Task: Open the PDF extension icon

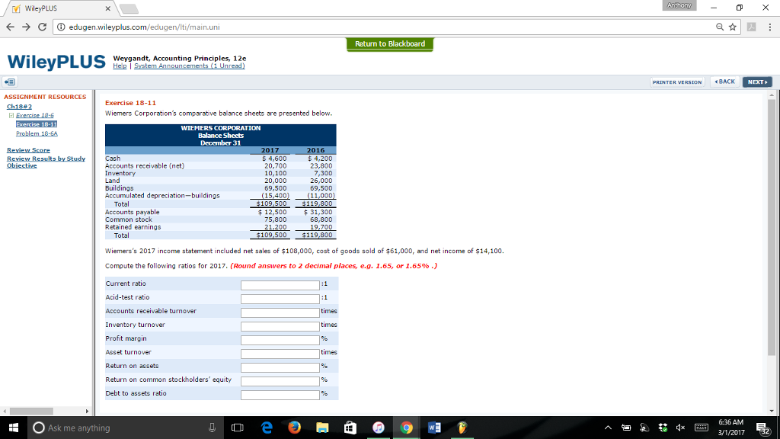Action: [752, 27]
